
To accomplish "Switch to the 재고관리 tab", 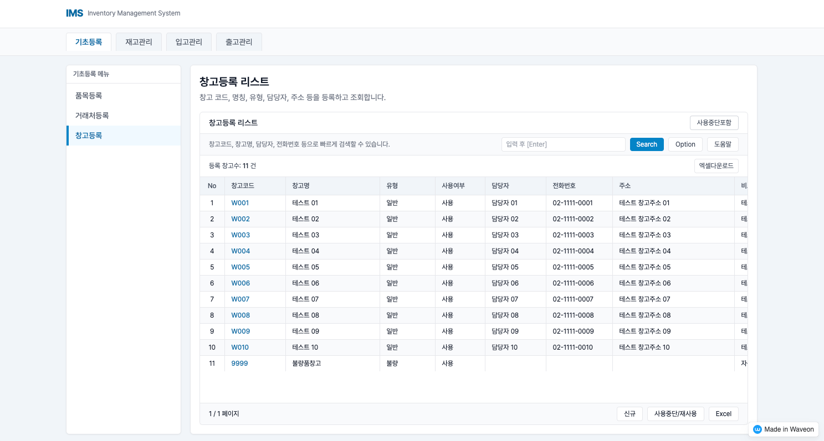I will [138, 41].
